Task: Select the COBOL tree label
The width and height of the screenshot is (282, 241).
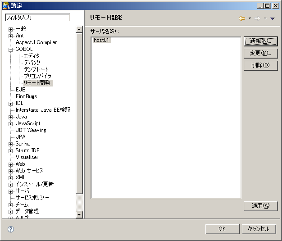Action: click(x=24, y=49)
